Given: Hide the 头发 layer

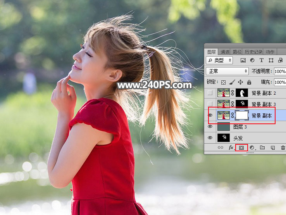Looking at the screenshot, I should (210, 138).
